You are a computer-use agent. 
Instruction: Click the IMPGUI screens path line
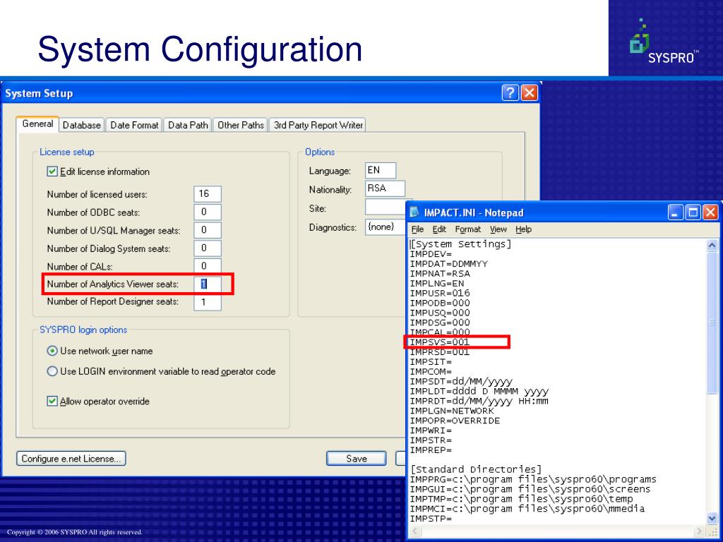click(530, 489)
